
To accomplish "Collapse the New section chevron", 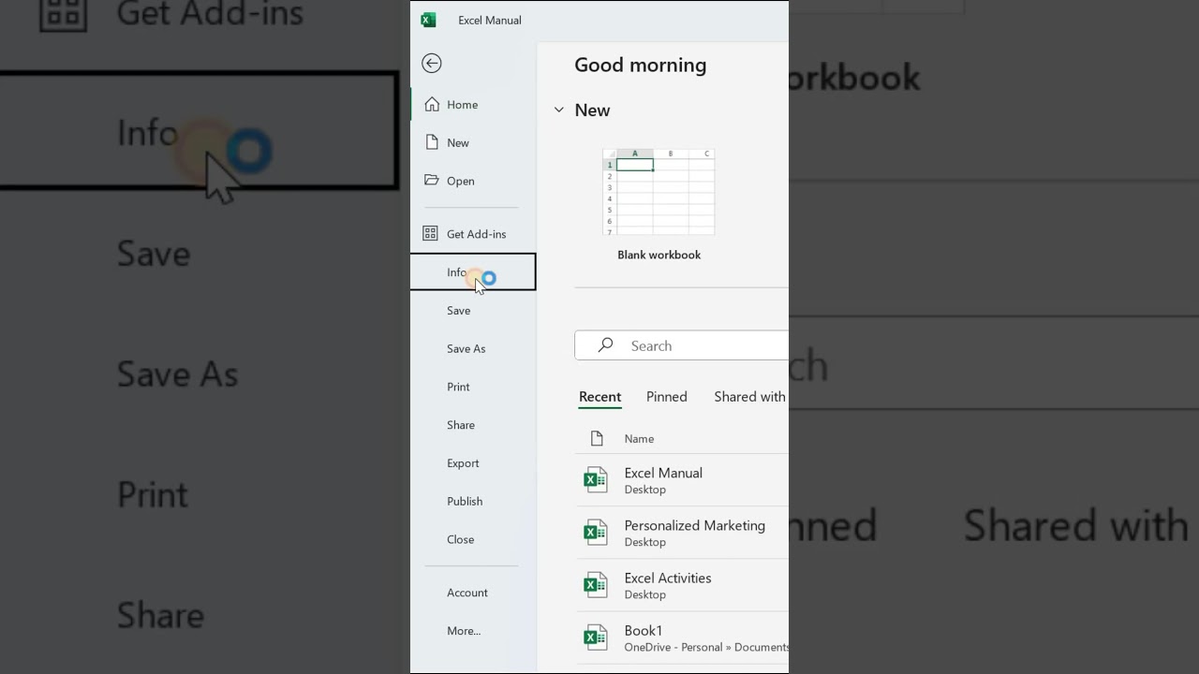I will (559, 110).
